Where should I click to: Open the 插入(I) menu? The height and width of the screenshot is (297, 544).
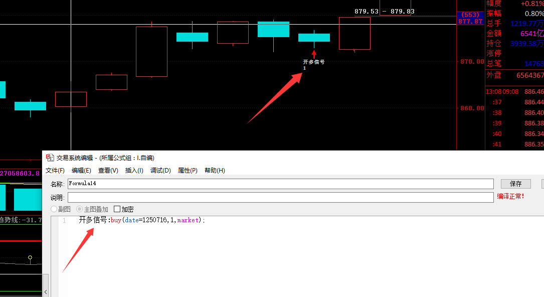click(x=134, y=171)
